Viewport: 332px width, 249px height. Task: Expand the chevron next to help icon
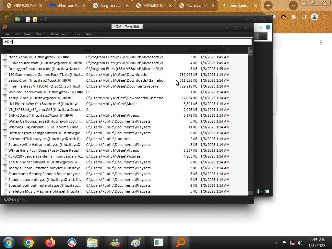point(261,27)
